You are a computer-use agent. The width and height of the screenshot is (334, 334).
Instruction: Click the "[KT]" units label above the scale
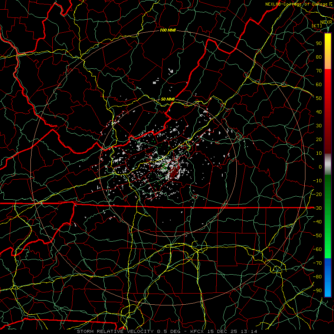317,26
